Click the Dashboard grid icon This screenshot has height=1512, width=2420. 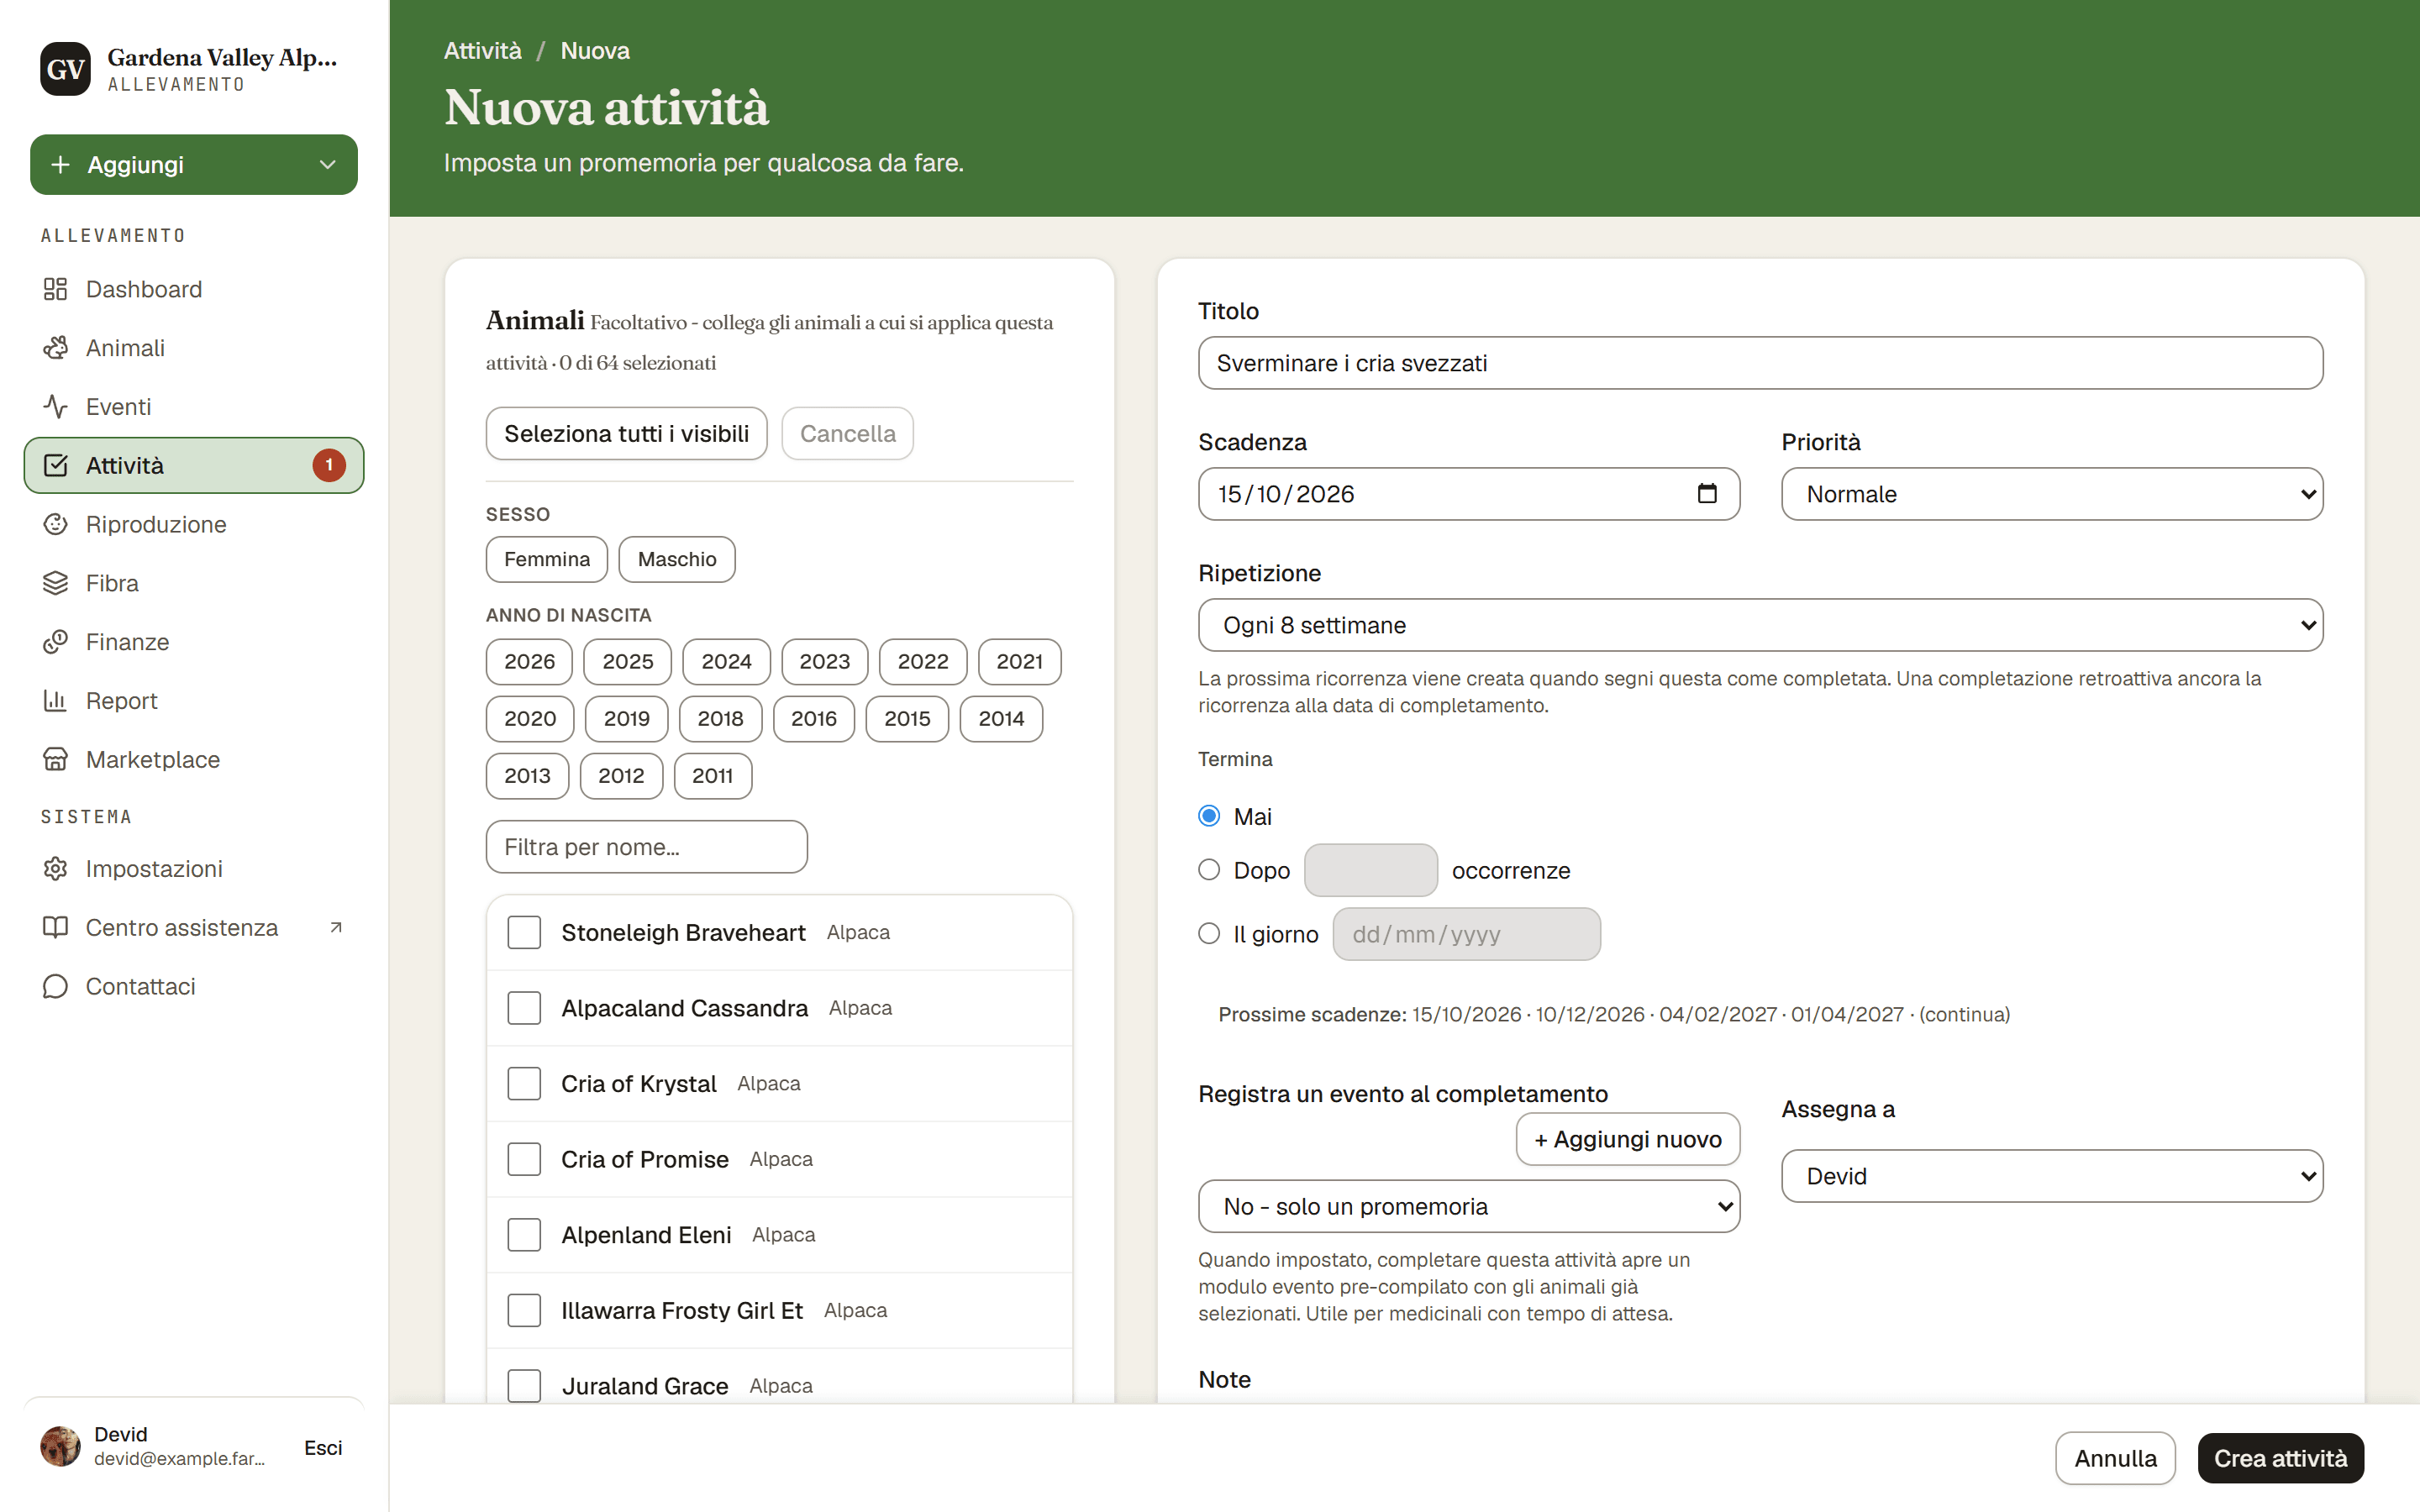[55, 289]
